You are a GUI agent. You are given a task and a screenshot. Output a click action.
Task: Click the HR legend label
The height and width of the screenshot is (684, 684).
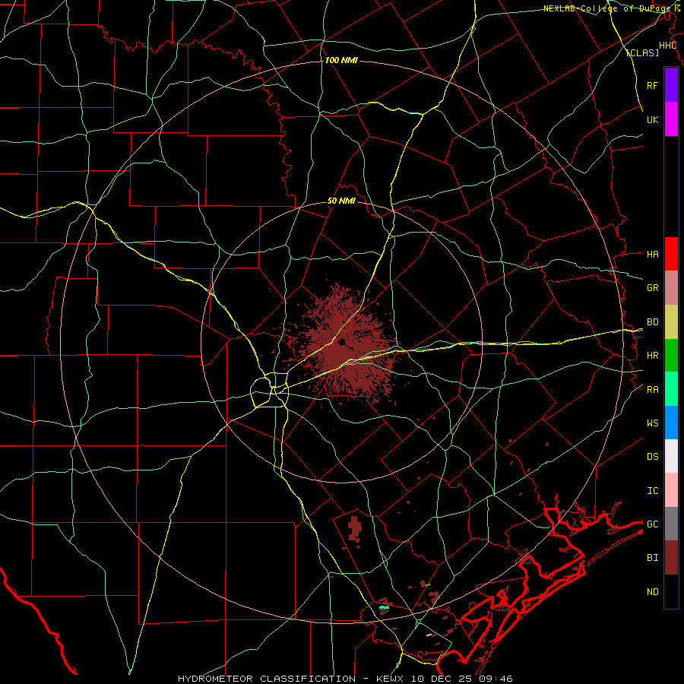tap(652, 356)
